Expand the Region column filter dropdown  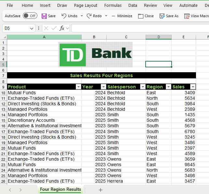(168, 87)
